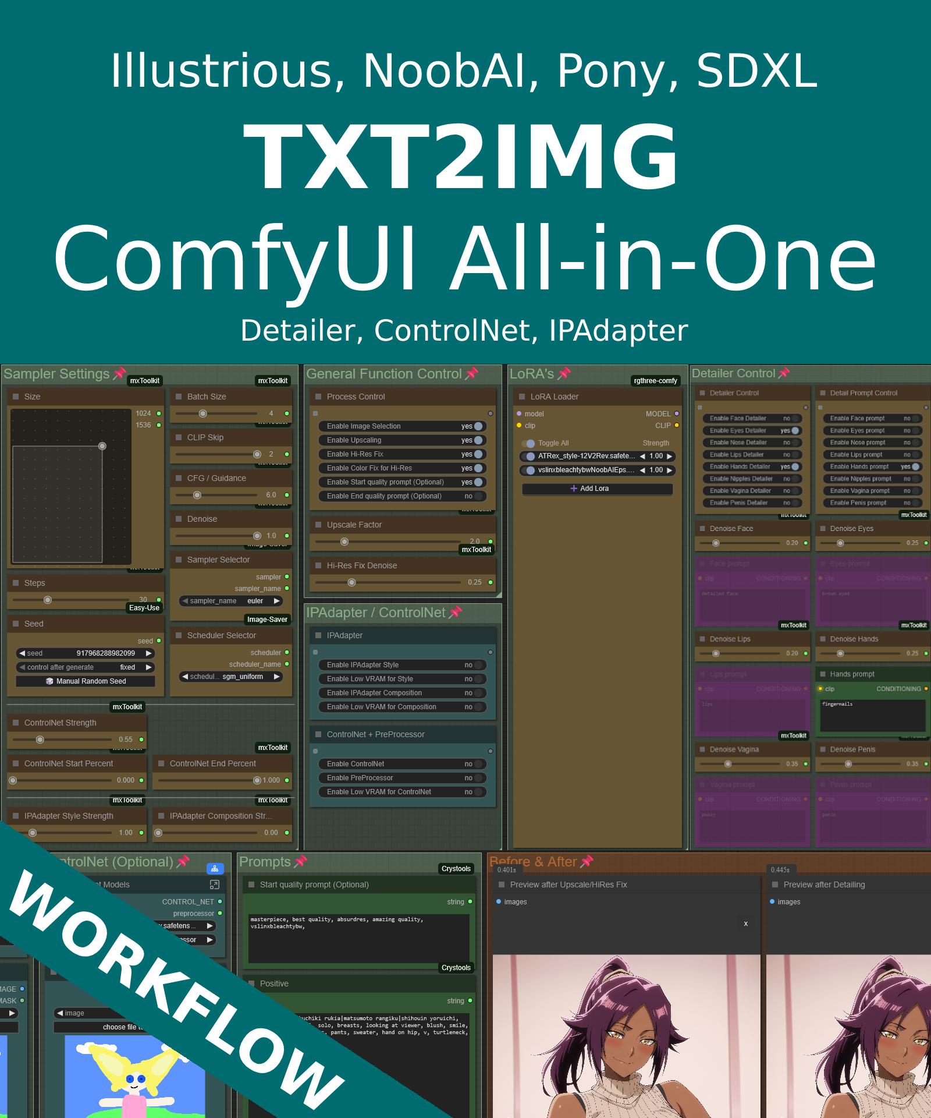Turn off Enable Upscaling
This screenshot has width=931, height=1118.
click(478, 440)
